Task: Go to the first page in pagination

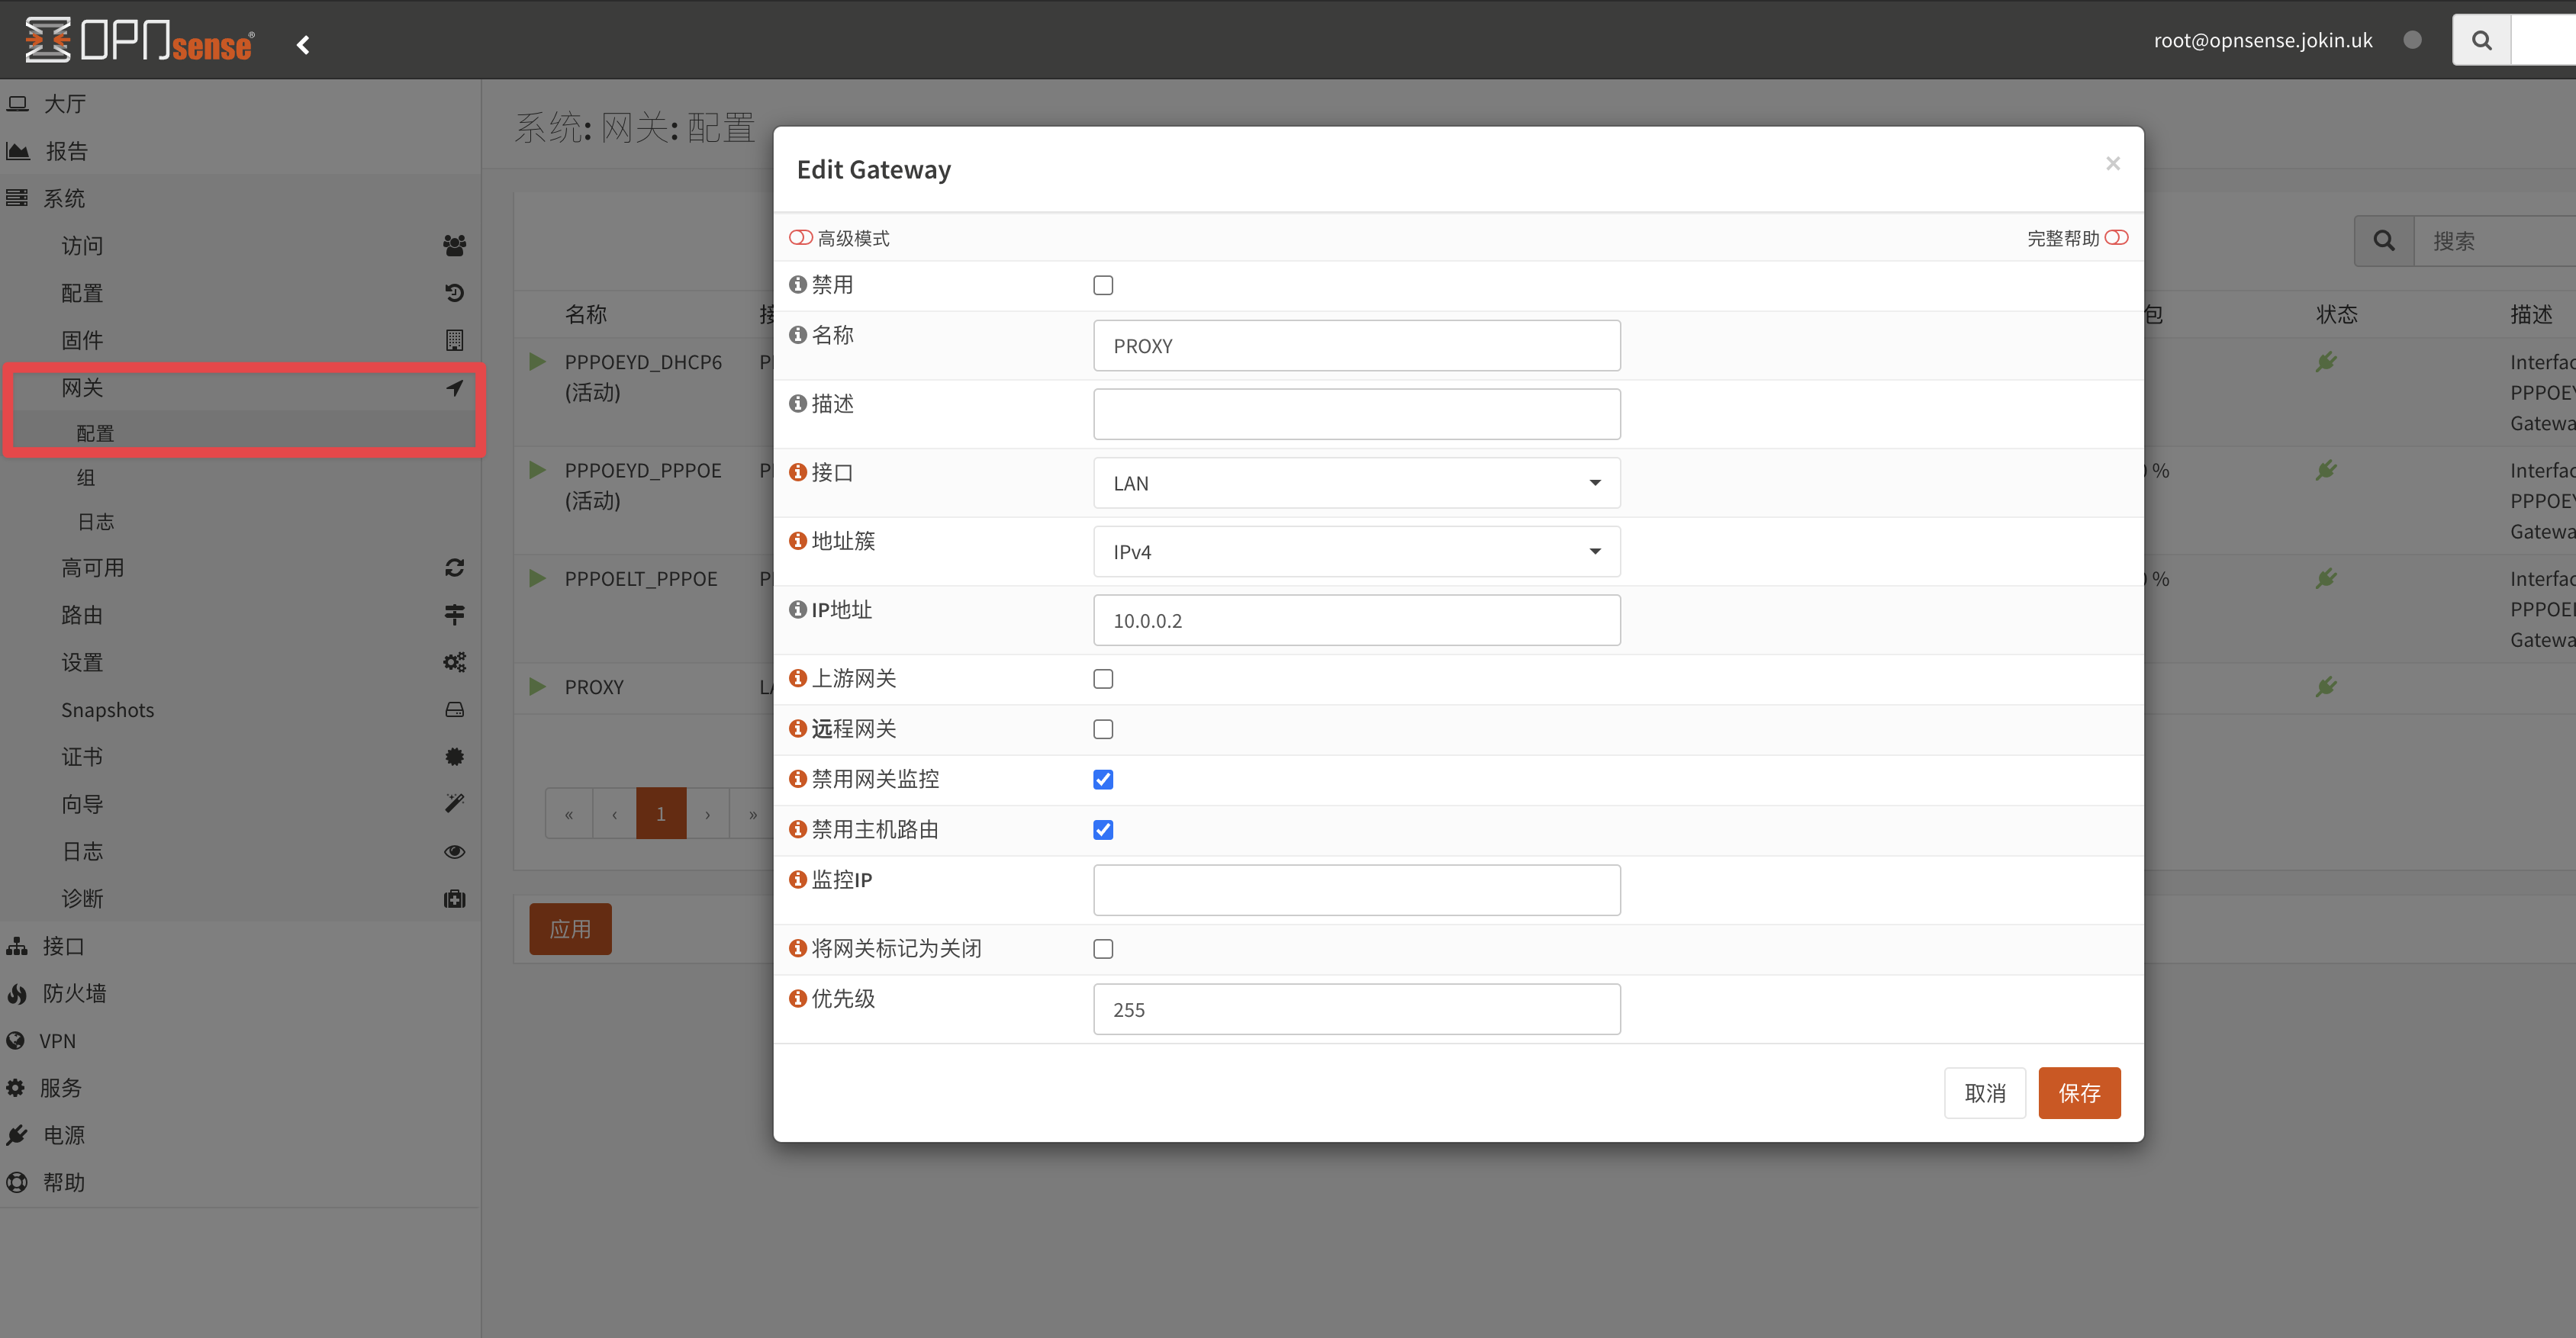Action: [x=569, y=814]
